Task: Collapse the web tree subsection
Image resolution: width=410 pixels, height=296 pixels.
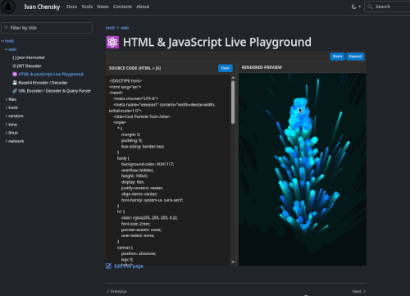Action: [11, 49]
